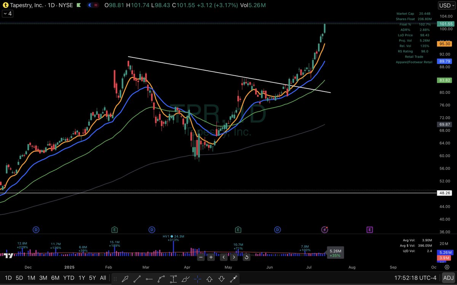The height and width of the screenshot is (285, 457).
Task: Select the vertical price range measure tool
Action: point(173,278)
